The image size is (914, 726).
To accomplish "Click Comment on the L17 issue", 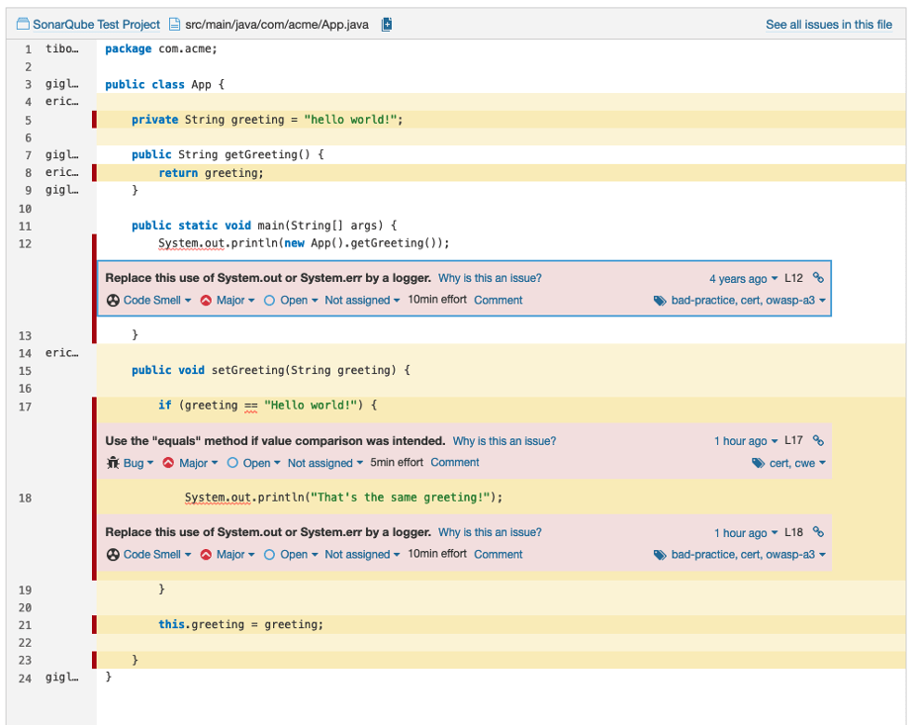I will (455, 462).
